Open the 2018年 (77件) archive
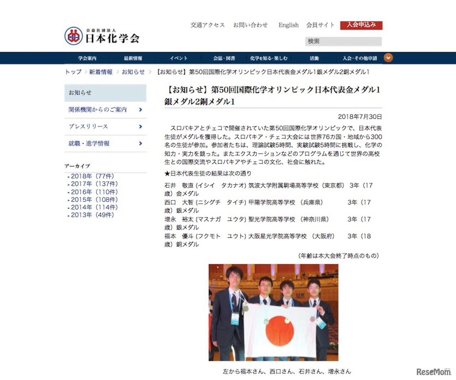 click(x=92, y=176)
